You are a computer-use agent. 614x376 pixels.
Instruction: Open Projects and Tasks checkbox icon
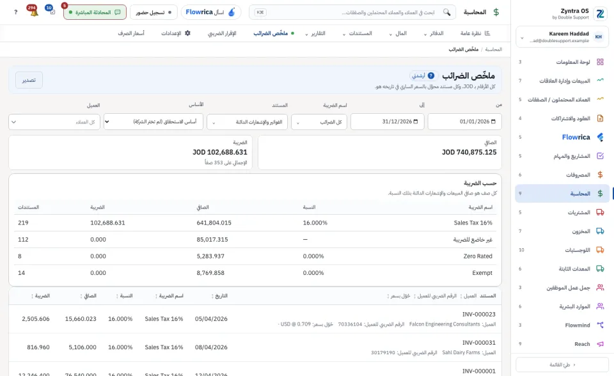click(x=600, y=156)
